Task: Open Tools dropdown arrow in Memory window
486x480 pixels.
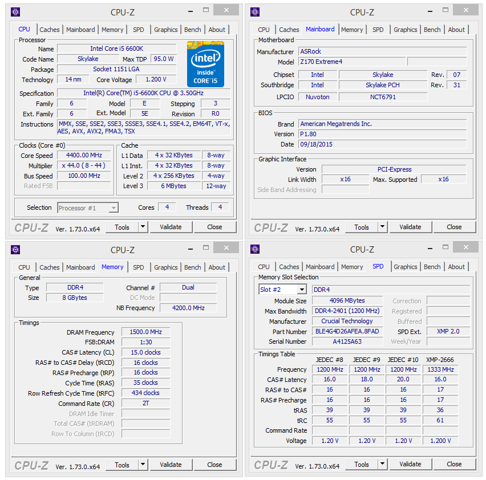Action: (143, 465)
